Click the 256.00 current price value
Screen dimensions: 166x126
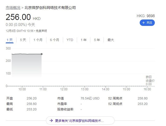(18, 17)
